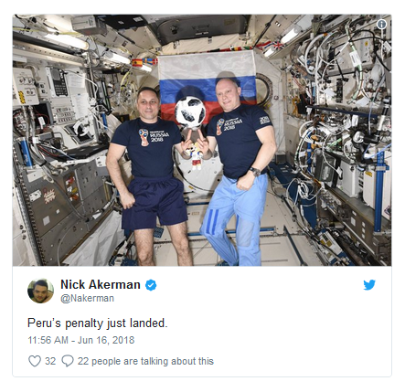
Task: Click the wristwatch on the right man
Action: click(255, 172)
